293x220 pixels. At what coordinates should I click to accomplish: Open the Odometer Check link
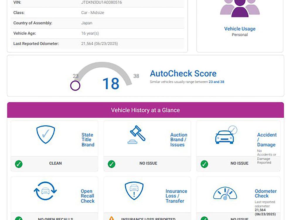265,193
